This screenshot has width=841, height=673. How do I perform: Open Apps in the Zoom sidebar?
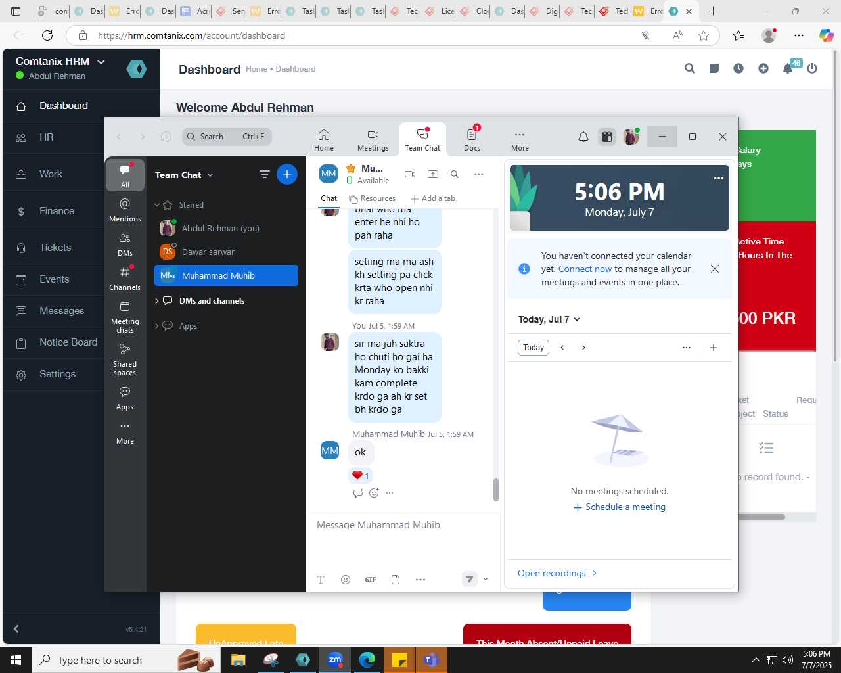[125, 398]
